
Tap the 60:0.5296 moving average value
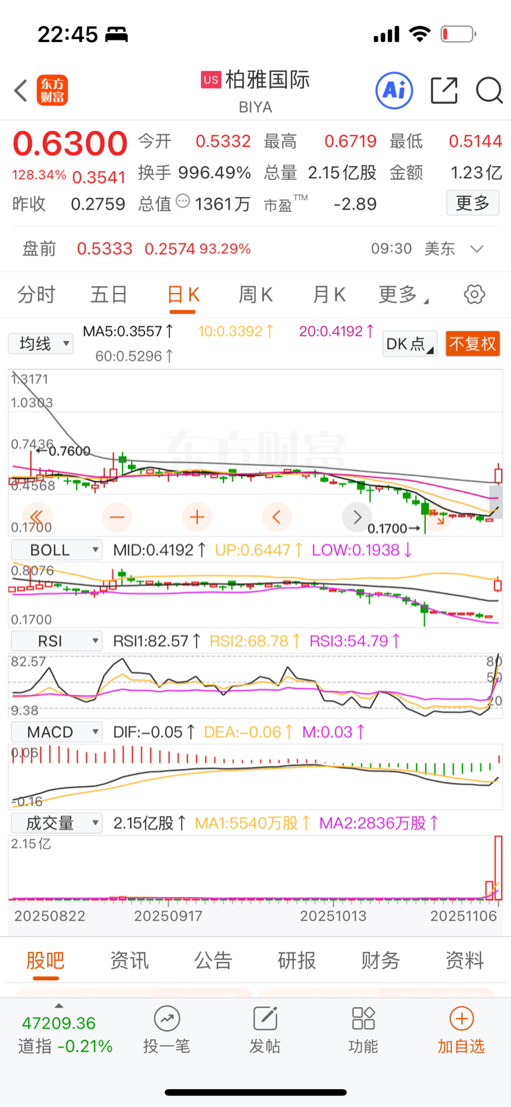pos(134,356)
